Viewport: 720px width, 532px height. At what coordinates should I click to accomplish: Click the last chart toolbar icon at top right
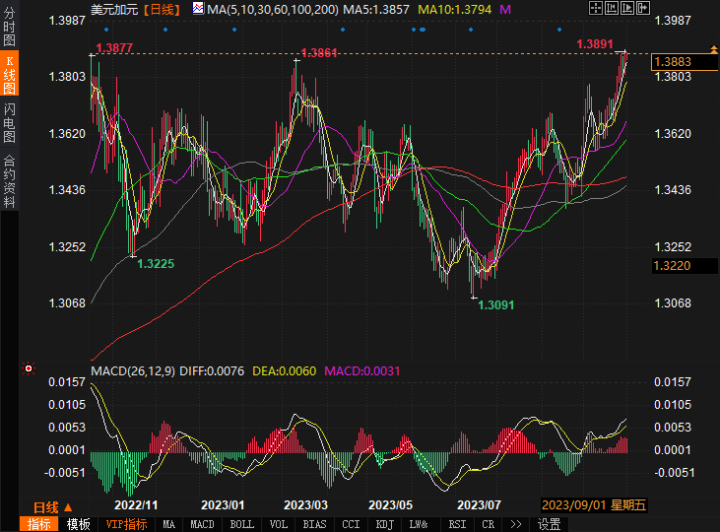tap(644, 9)
